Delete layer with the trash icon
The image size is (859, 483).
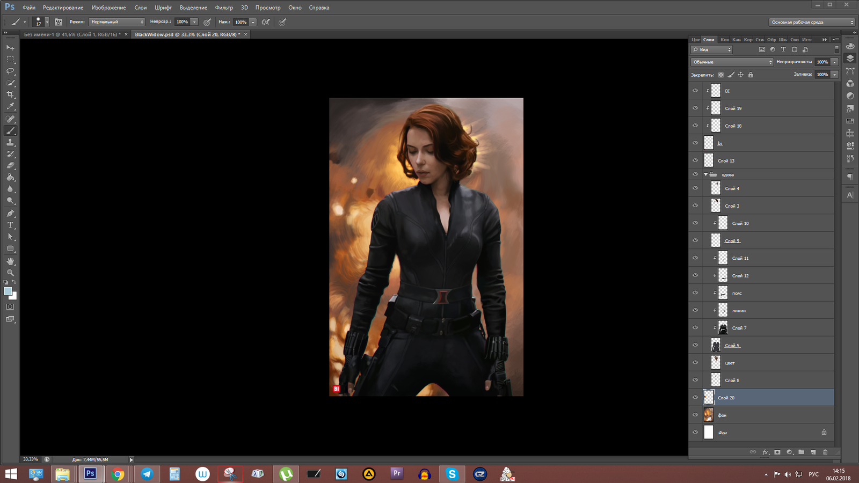pos(825,452)
